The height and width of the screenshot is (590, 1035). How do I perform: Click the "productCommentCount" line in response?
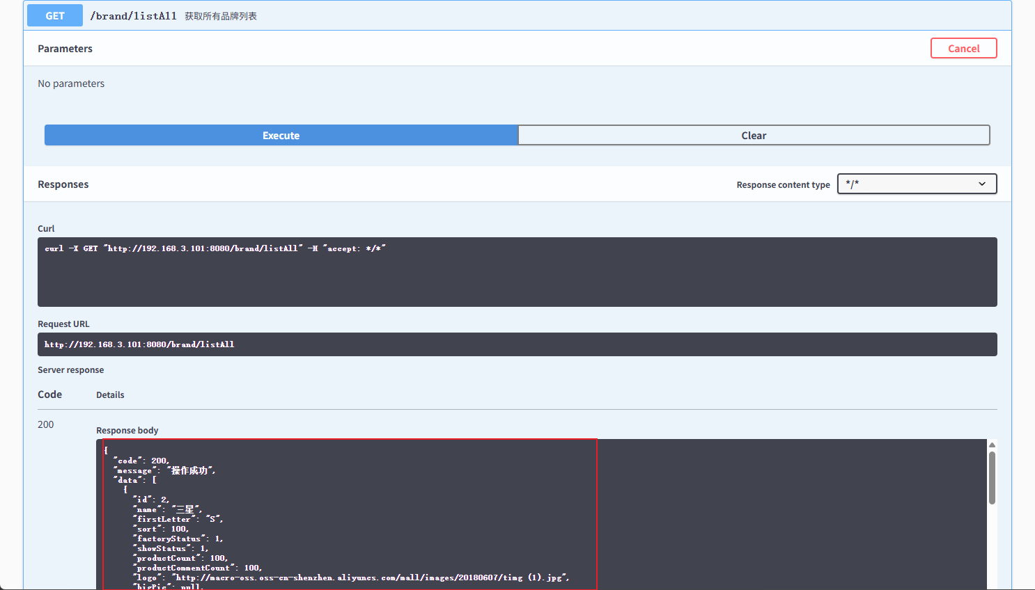pyautogui.click(x=198, y=568)
